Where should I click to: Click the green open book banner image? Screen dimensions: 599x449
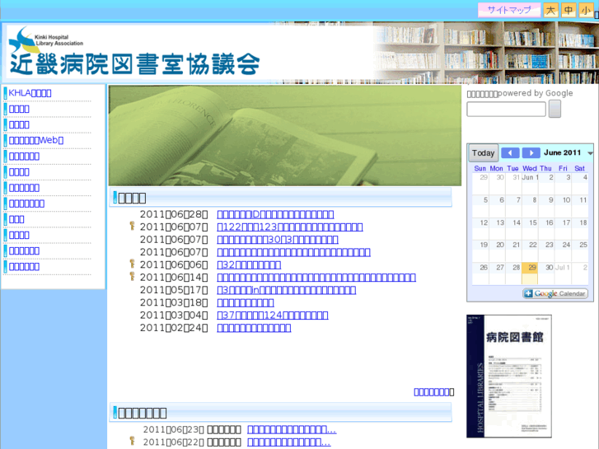click(x=285, y=135)
